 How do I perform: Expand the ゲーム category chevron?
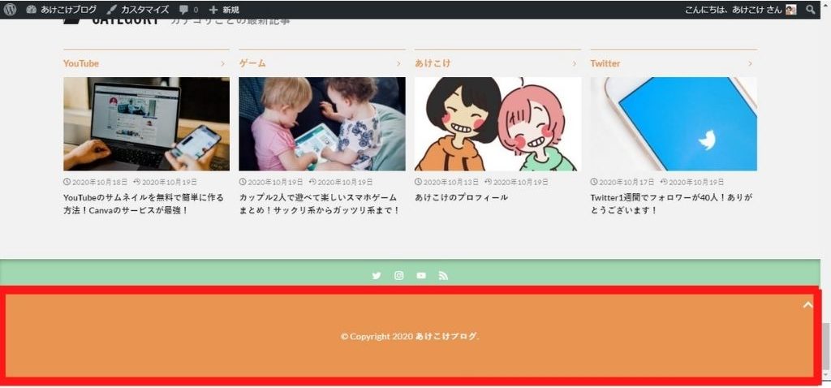pos(398,63)
